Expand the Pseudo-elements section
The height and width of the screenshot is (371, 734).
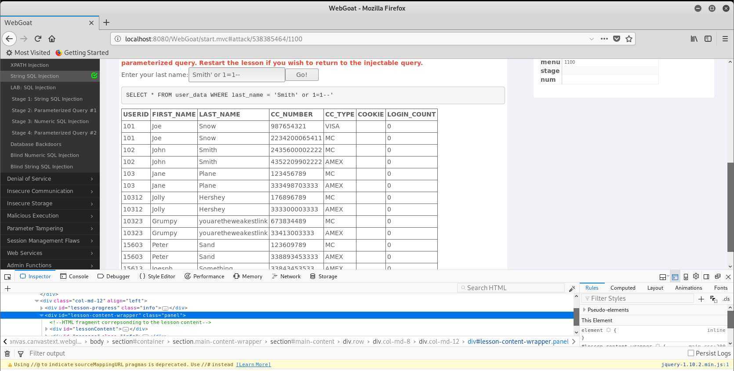(x=585, y=310)
